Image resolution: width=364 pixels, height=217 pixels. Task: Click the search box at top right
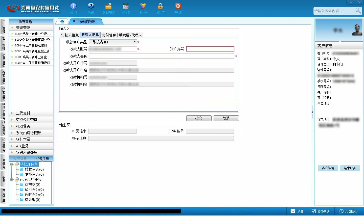coord(334,11)
